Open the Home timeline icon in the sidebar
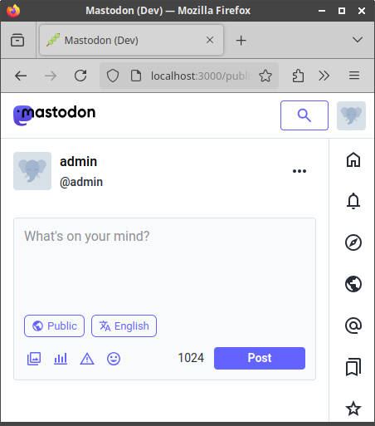The image size is (375, 426). pos(353,159)
